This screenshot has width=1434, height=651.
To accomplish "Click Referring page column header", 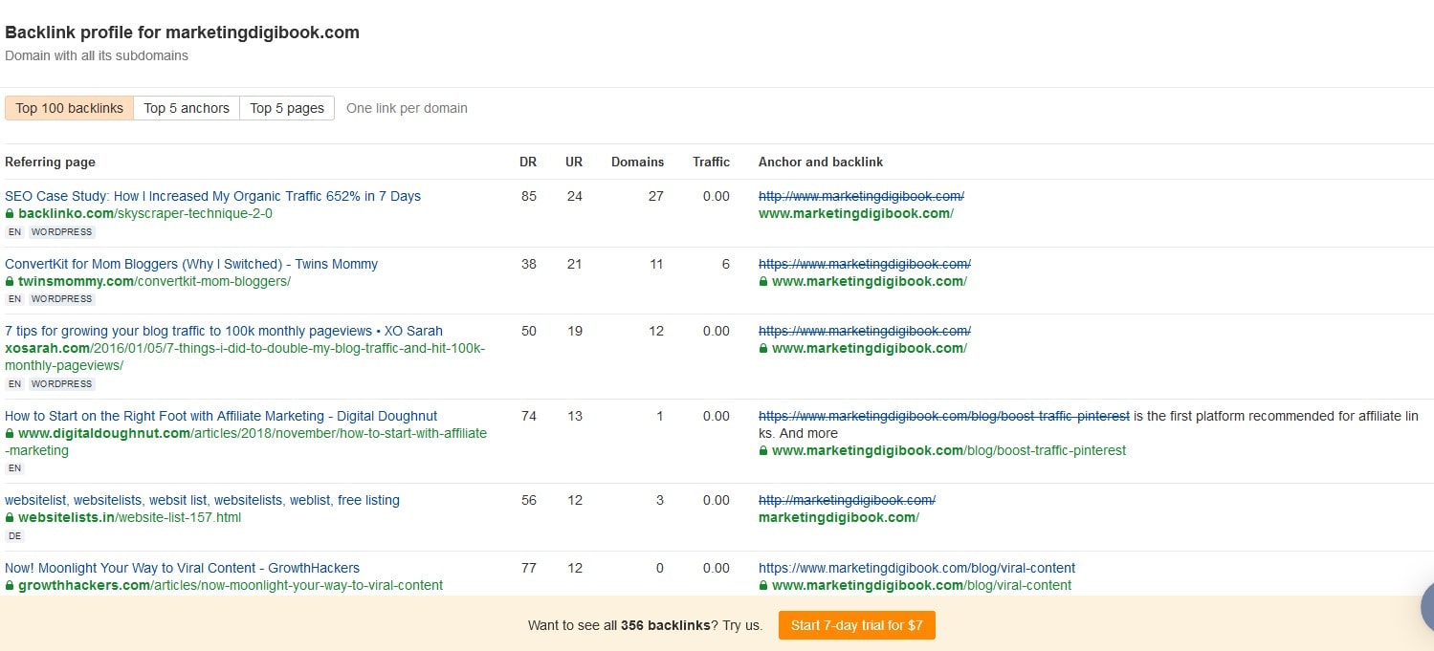I will 50,162.
